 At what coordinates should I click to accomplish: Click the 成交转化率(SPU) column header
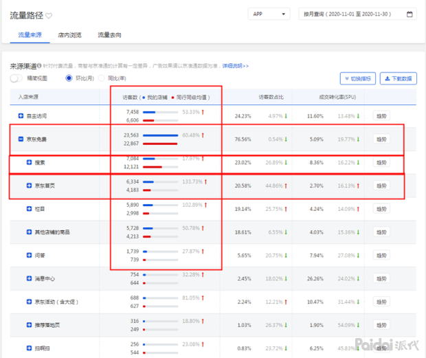click(x=337, y=97)
